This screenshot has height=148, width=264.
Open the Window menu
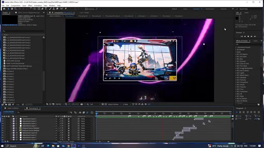(x=52, y=5)
